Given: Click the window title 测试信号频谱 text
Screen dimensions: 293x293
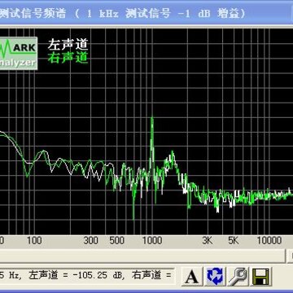Looking at the screenshot, I should [x=33, y=14].
